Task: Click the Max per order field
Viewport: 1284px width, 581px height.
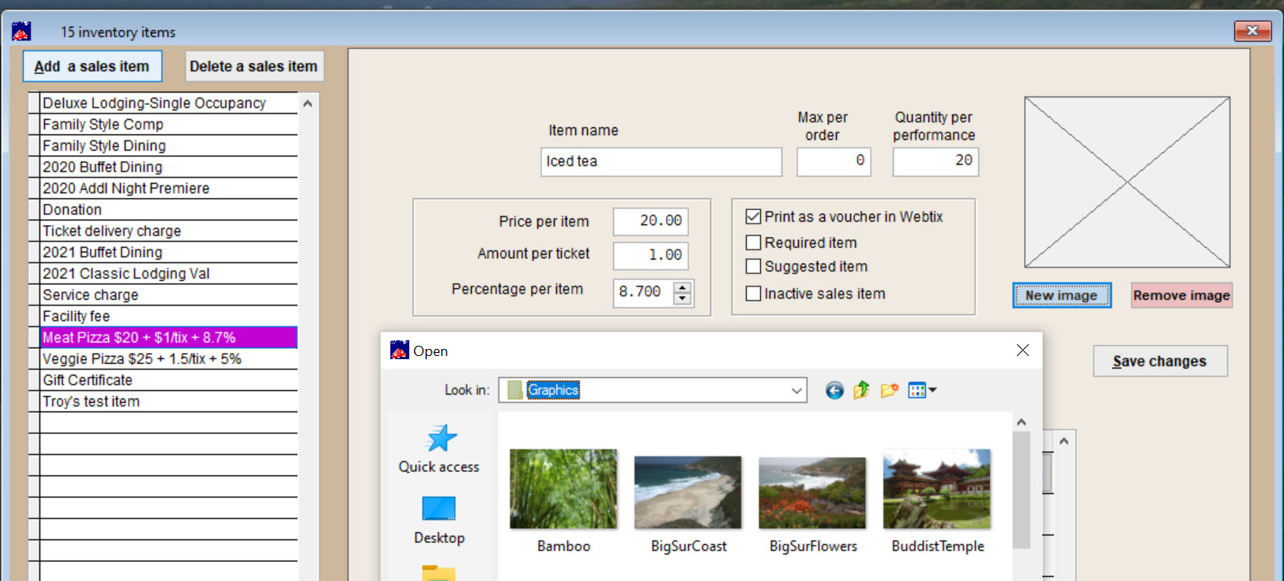Action: (x=834, y=161)
